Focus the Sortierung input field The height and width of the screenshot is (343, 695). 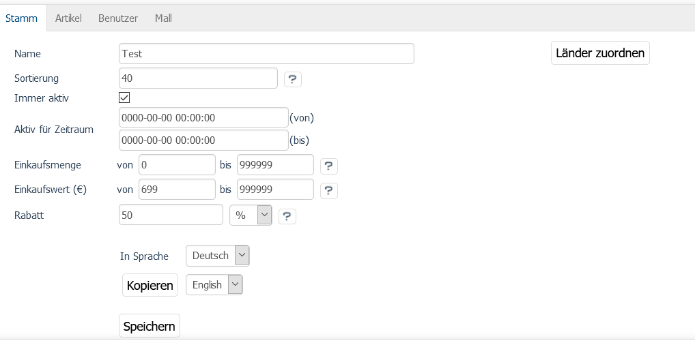(x=198, y=78)
